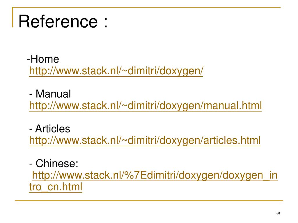The height and width of the screenshot is (223, 298).
Task: Click the -Home label text
Action: (x=43, y=59)
